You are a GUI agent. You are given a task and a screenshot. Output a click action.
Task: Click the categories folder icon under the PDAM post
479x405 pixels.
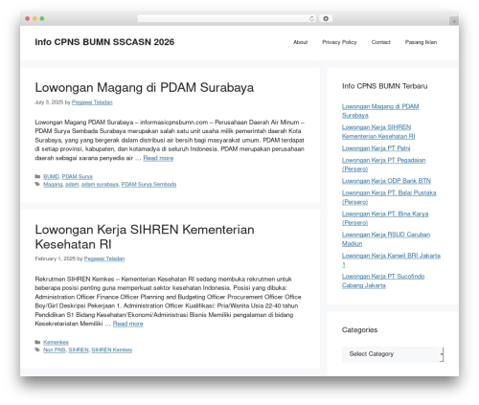(37, 176)
